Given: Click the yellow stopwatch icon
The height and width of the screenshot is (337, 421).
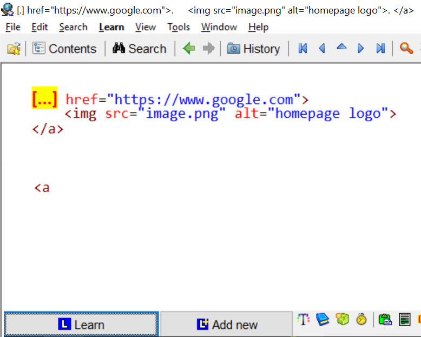Looking at the screenshot, I should (361, 320).
